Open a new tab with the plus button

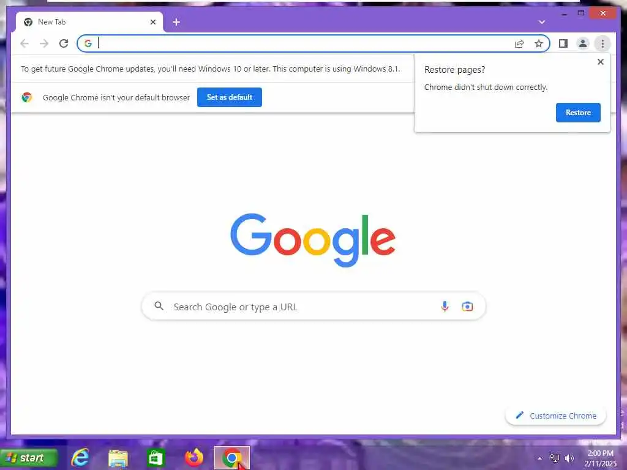pos(176,23)
